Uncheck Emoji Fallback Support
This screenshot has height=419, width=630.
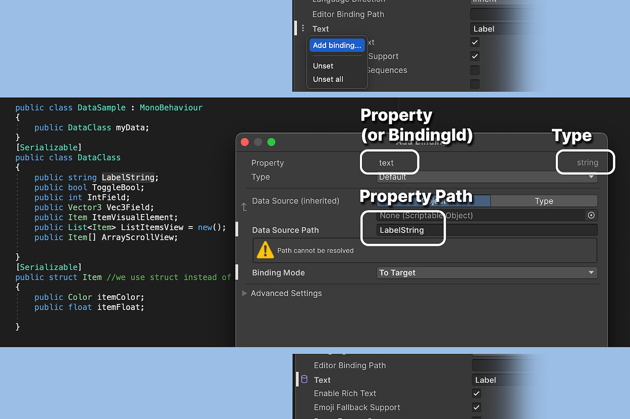coord(477,407)
